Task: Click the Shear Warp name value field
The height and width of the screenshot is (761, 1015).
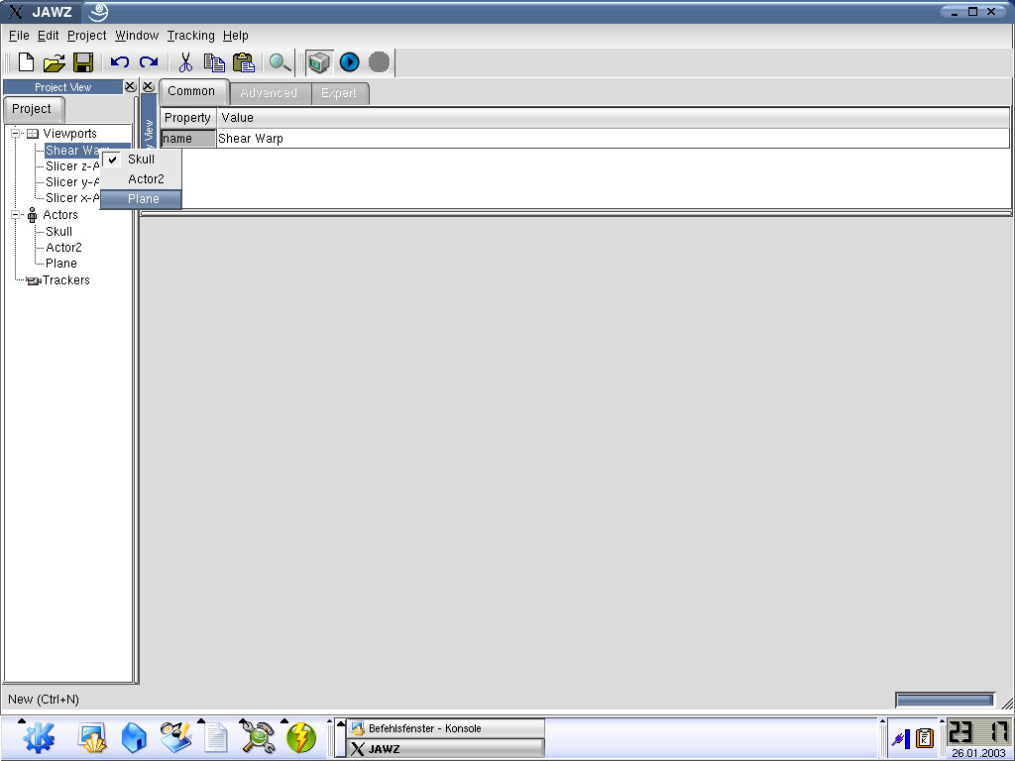Action: (x=612, y=139)
